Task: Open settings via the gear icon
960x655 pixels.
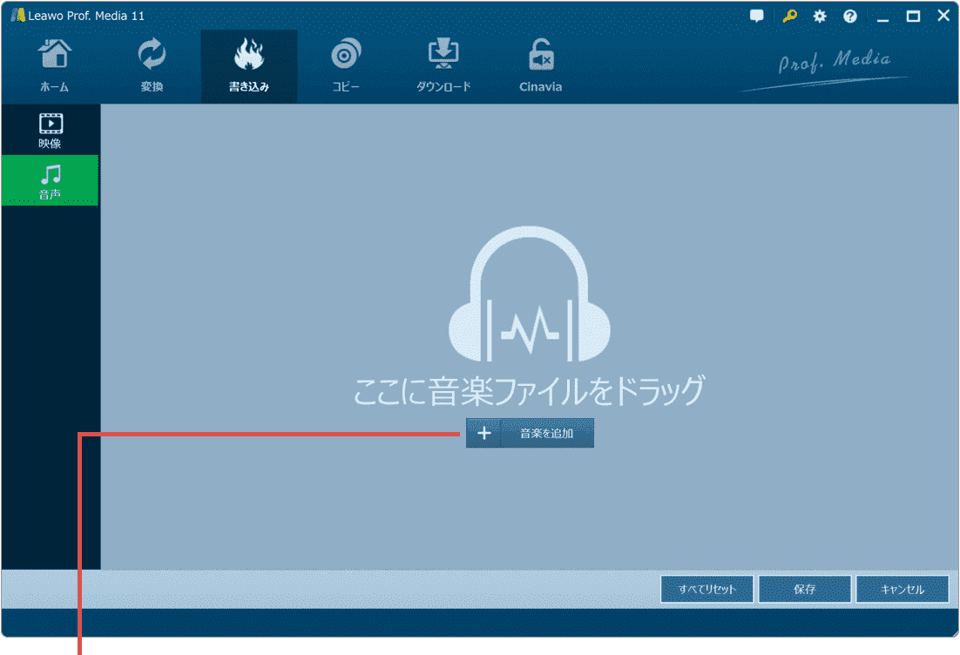Action: [x=819, y=16]
